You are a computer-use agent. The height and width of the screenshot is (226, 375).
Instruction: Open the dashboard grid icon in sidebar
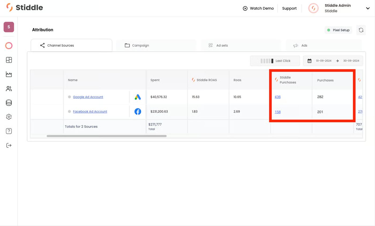click(9, 60)
